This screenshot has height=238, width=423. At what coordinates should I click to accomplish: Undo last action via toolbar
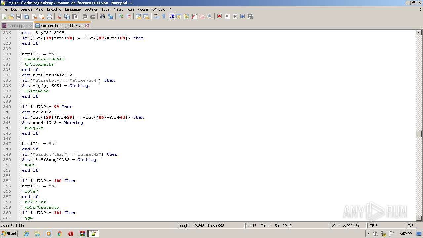[85, 16]
